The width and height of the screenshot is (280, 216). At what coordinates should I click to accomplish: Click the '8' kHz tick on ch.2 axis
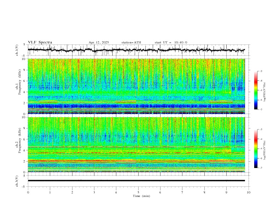[x=25, y=128]
